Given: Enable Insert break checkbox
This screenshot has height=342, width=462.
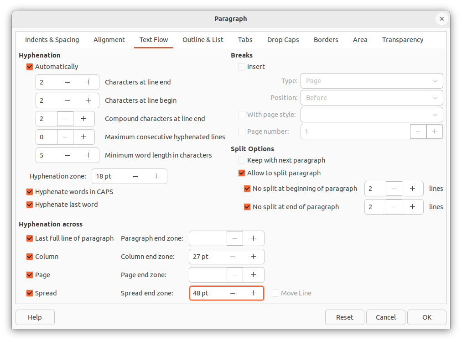Looking at the screenshot, I should [242, 67].
